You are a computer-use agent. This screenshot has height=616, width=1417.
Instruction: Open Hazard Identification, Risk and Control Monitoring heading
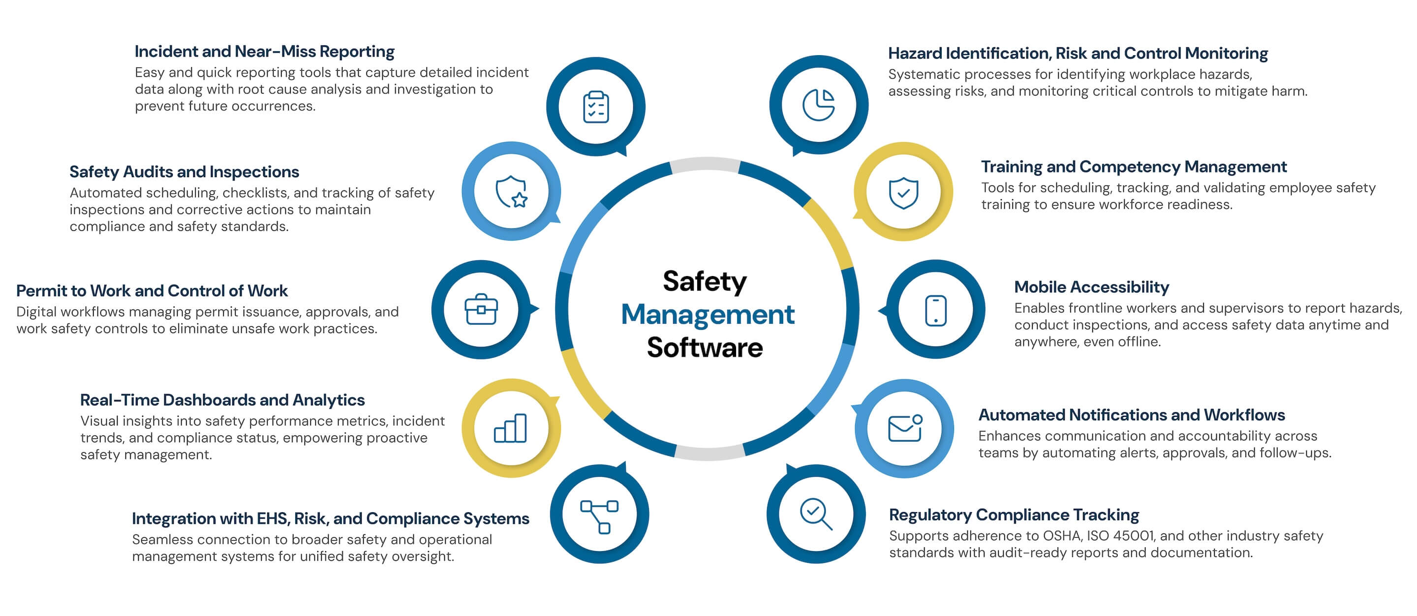coord(1078,53)
